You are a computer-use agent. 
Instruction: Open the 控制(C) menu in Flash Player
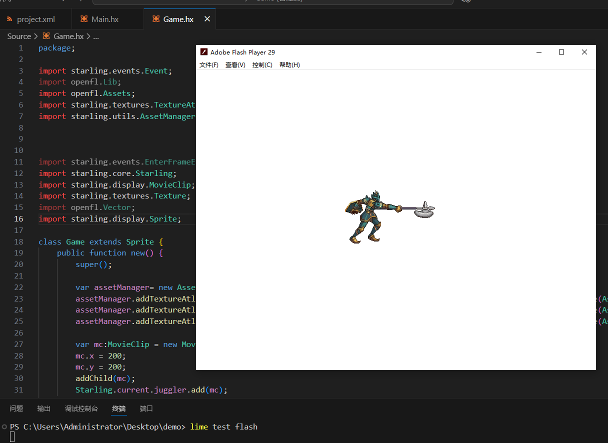point(262,65)
